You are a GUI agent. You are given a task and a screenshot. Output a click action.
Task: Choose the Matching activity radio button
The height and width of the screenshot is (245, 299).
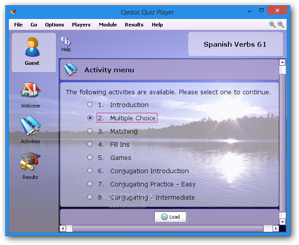click(x=90, y=131)
